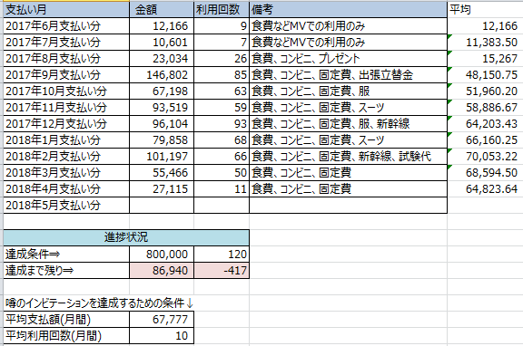The width and height of the screenshot is (523, 346).
Task: Select the average cell 64,203.43
Action: coord(485,124)
